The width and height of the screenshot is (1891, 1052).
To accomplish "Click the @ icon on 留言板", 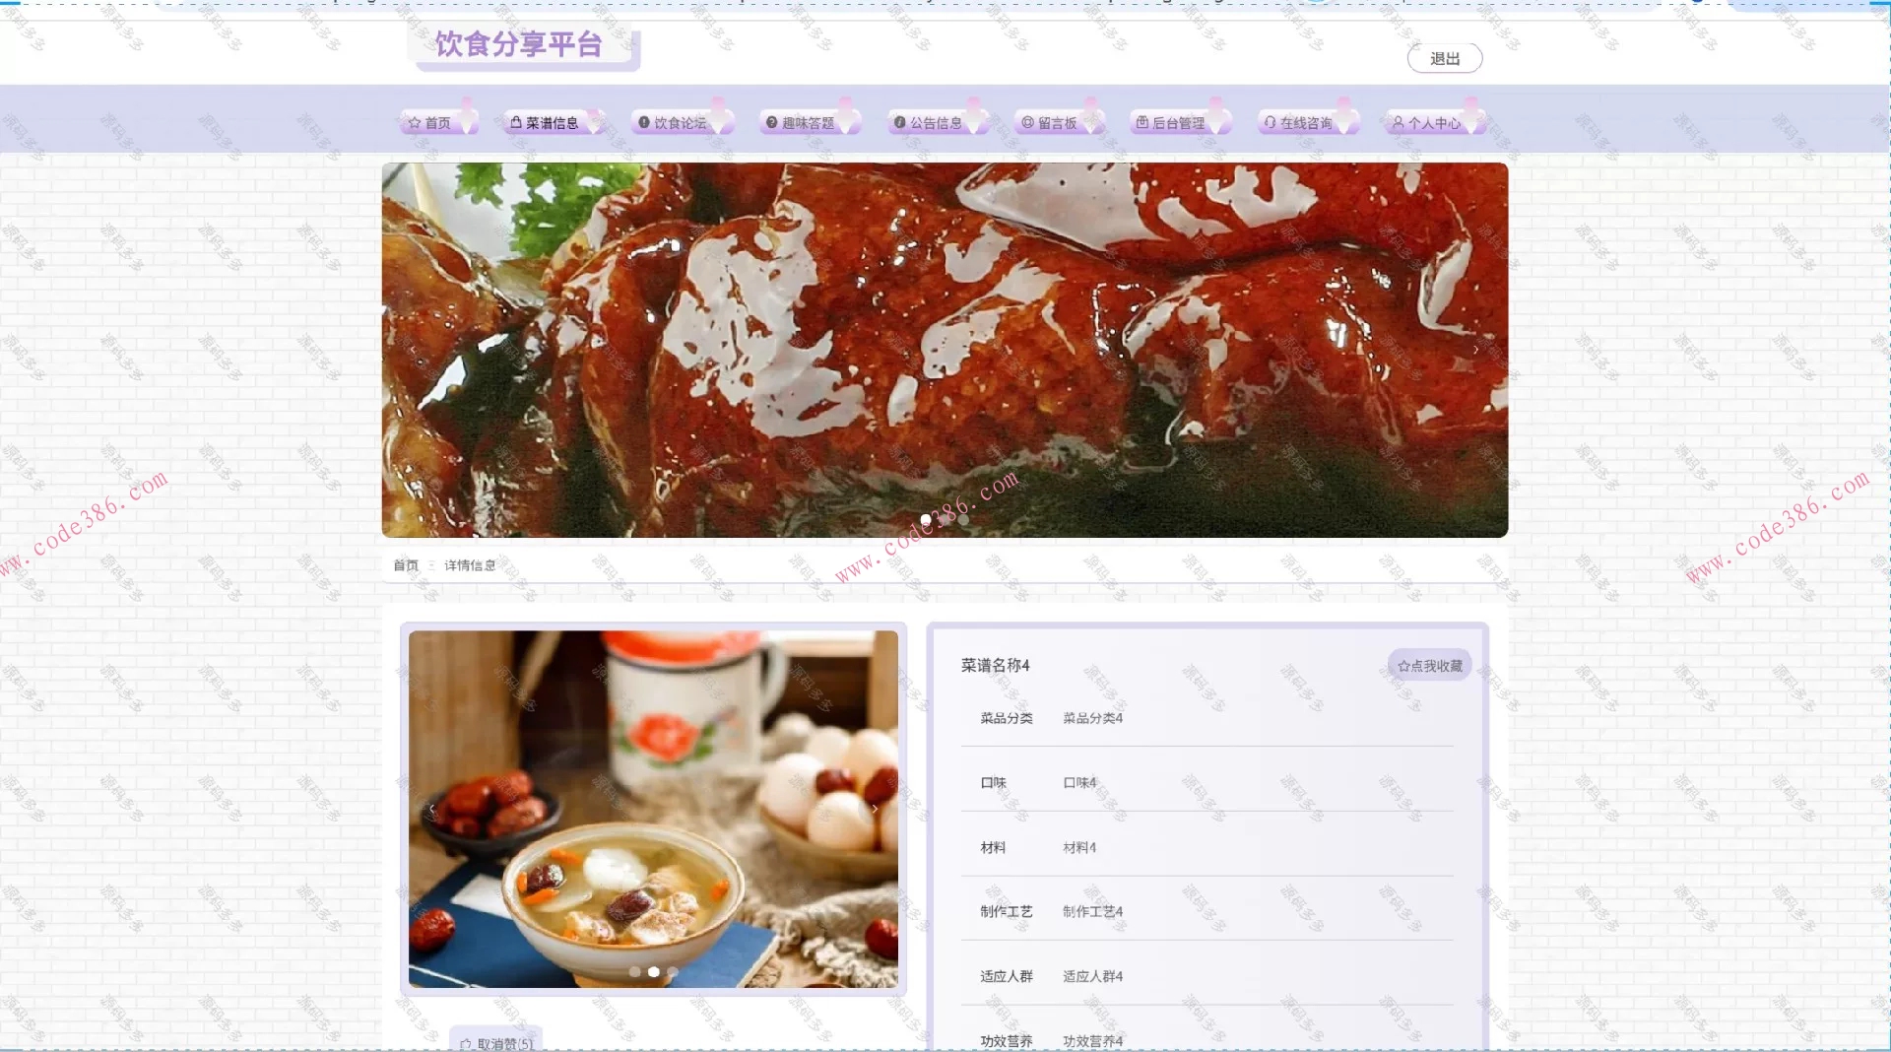I will [1027, 122].
